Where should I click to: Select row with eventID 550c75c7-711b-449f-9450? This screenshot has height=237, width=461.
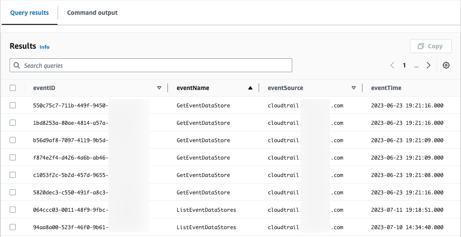[x=13, y=105]
